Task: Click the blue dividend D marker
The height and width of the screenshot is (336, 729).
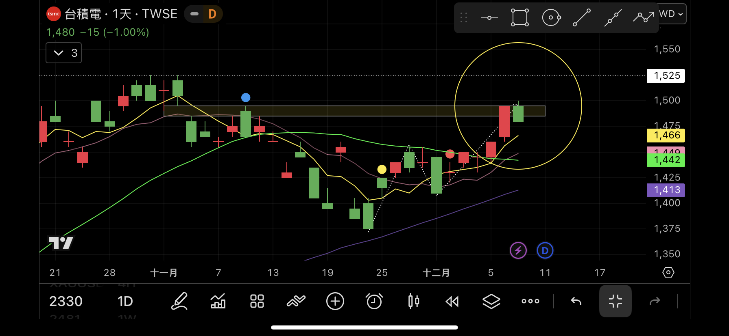Action: [x=545, y=250]
